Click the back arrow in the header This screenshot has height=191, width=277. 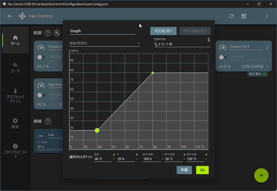10,16
